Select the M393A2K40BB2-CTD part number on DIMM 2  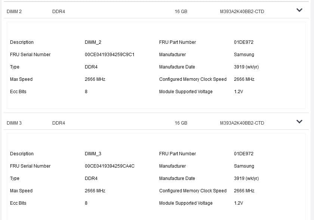point(242,12)
